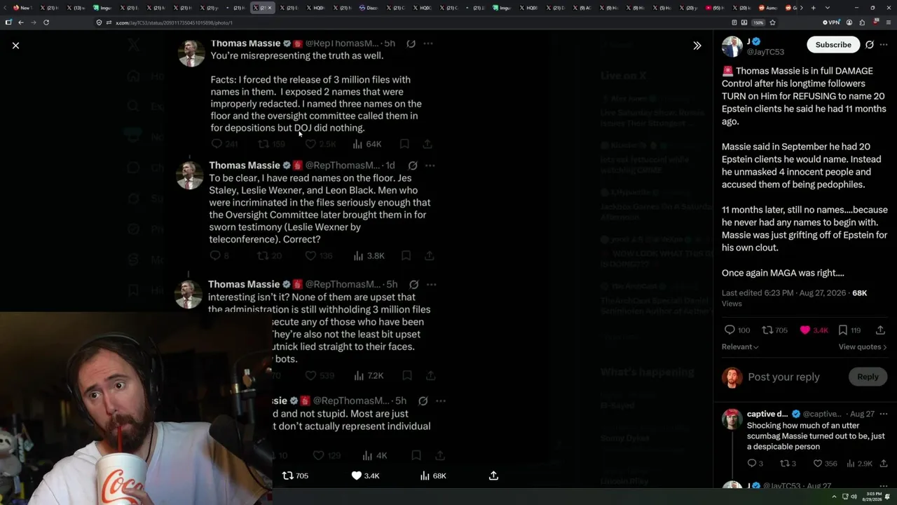Viewport: 897px width, 505px height.
Task: Switch to the X tab labeled (13)
Action: pyautogui.click(x=76, y=8)
